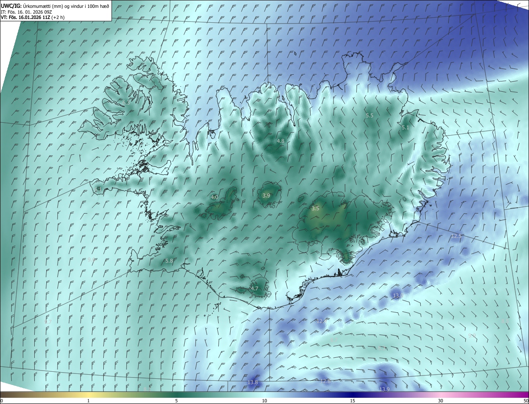Click the 3.5 value over Vatnajökull

point(315,209)
